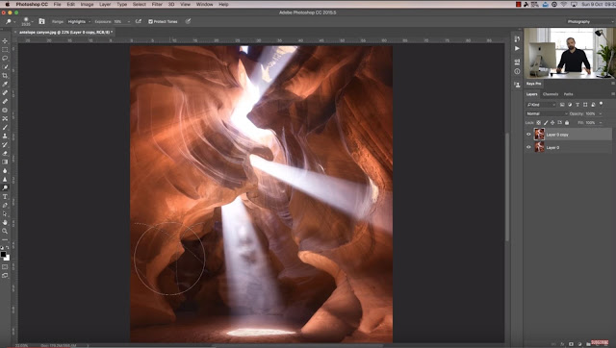
Task: Click the pressure-for-size icon in options bar
Action: (x=188, y=21)
